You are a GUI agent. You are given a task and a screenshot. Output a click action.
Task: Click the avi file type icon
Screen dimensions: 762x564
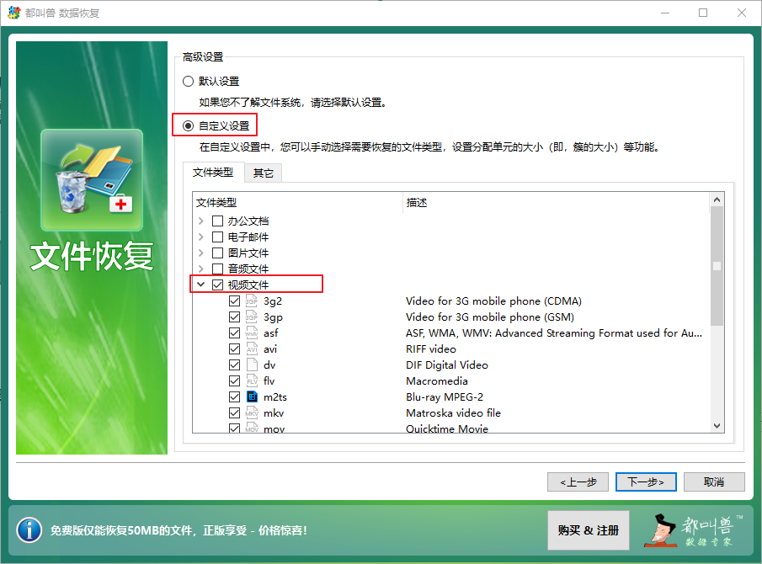tap(251, 349)
